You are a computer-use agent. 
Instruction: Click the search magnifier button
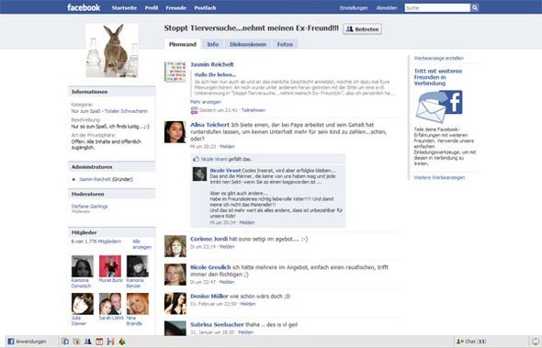(x=475, y=7)
